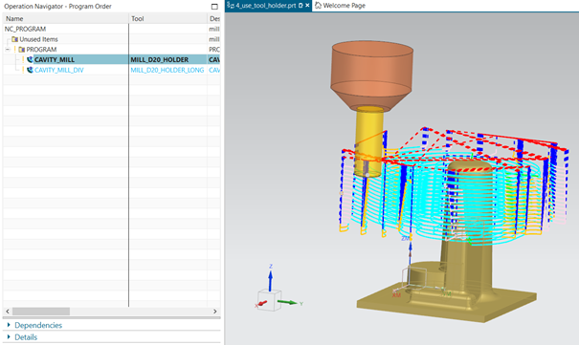Viewport: 579px width, 345px height.
Task: Click the Unused Items folder icon
Action: 14,39
